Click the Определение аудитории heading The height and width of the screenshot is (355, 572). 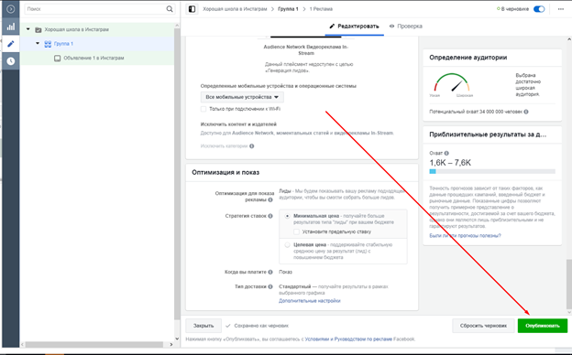(x=468, y=58)
